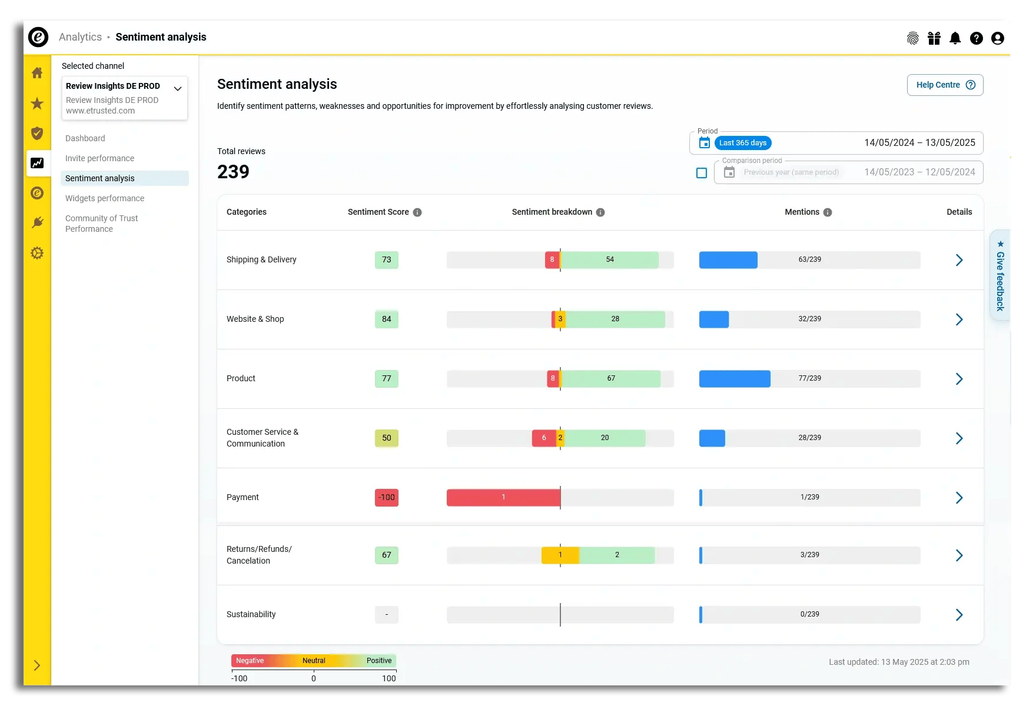
Task: Open the eTrusted 'e' icon in the sidebar
Action: click(x=37, y=193)
